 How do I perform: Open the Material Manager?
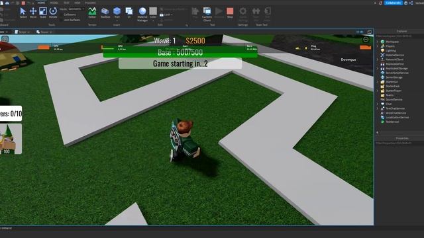tap(142, 15)
